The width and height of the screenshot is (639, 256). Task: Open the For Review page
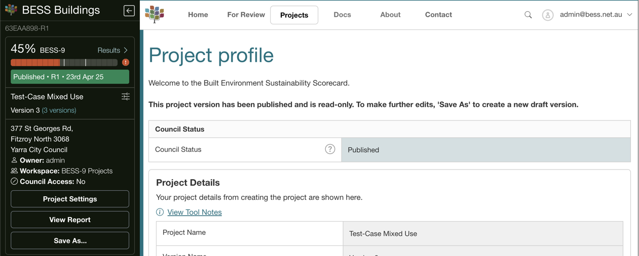click(246, 15)
